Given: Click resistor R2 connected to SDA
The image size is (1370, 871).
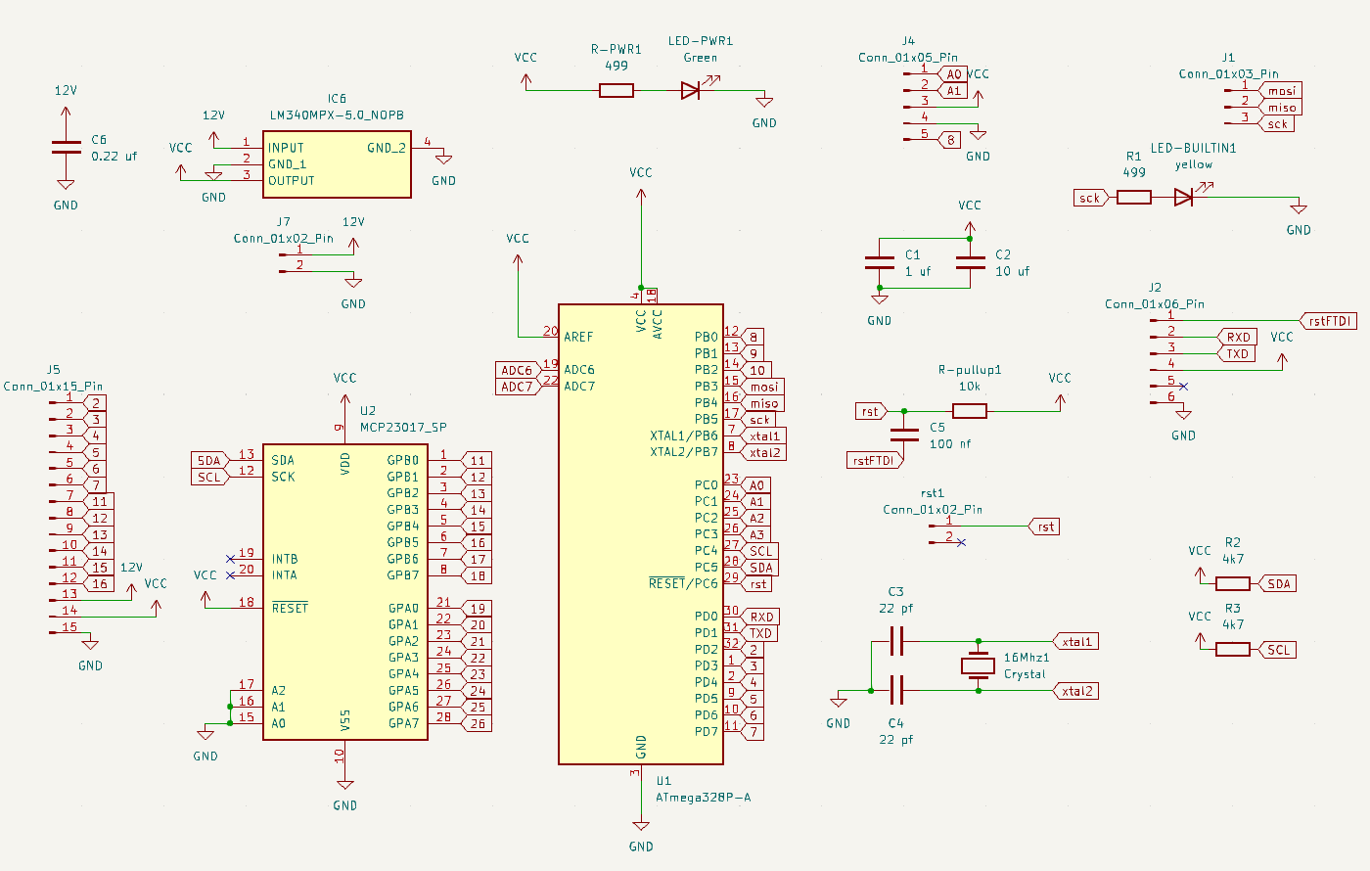Looking at the screenshot, I should click(x=1232, y=583).
